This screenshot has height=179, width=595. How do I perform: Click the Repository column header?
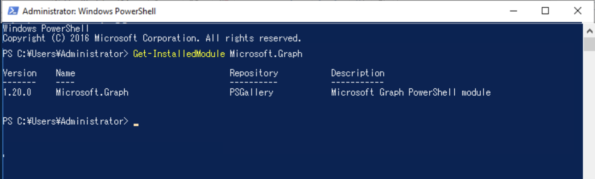click(x=254, y=73)
